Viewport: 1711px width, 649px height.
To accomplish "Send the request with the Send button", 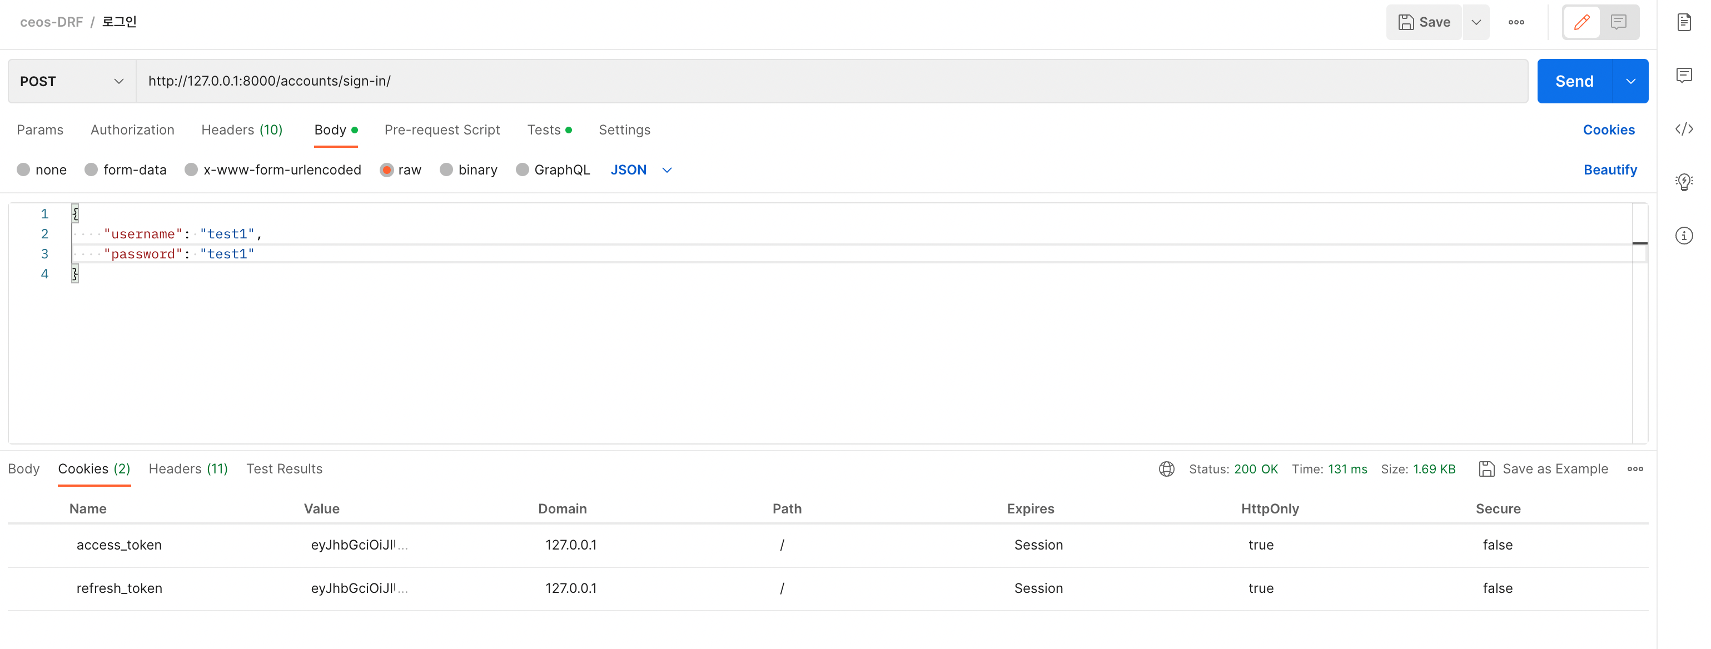I will [1574, 81].
